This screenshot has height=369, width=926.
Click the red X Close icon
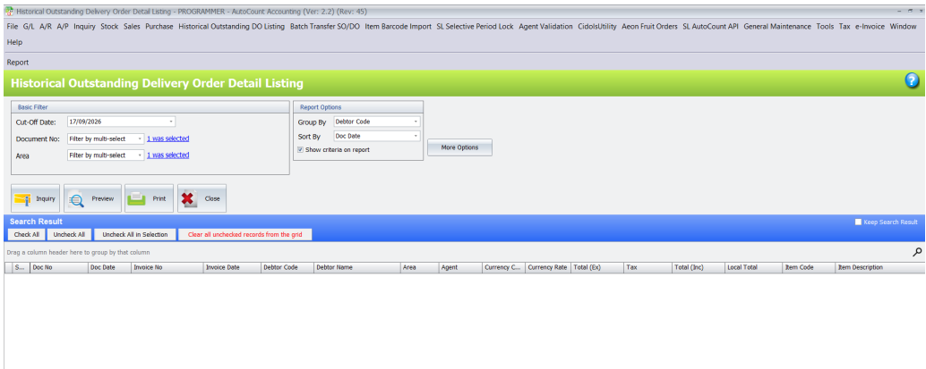pos(188,198)
